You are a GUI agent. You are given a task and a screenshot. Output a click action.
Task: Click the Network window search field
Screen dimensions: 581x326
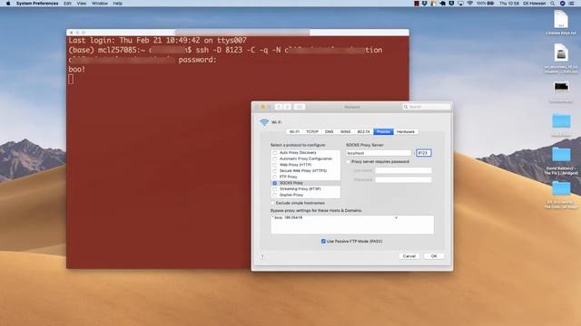coord(426,107)
